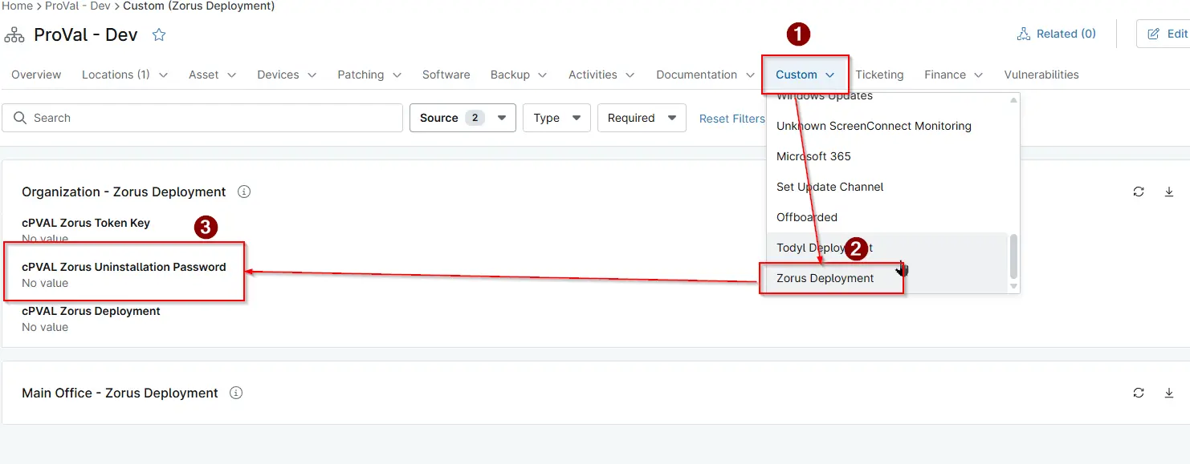The width and height of the screenshot is (1190, 464).
Task: Show info for Organization - Zorus Deployment
Action: (244, 192)
